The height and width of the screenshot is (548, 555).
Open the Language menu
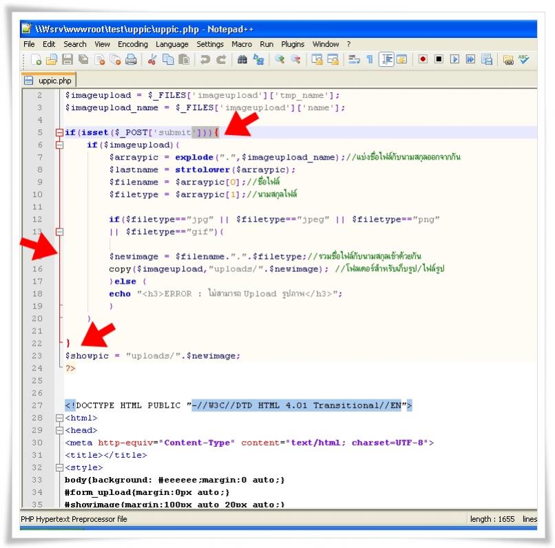click(x=172, y=44)
